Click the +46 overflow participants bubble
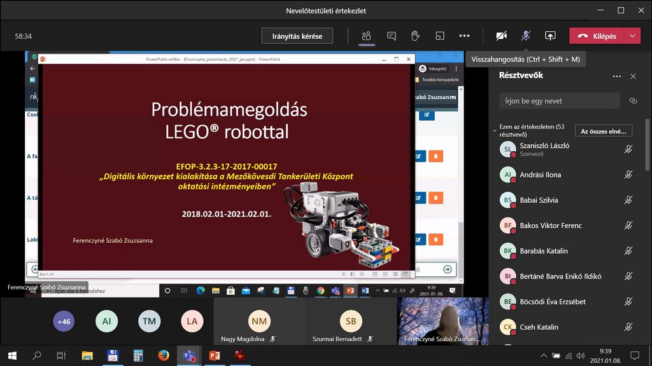Screen dimensions: 652x366 pyautogui.click(x=64, y=321)
